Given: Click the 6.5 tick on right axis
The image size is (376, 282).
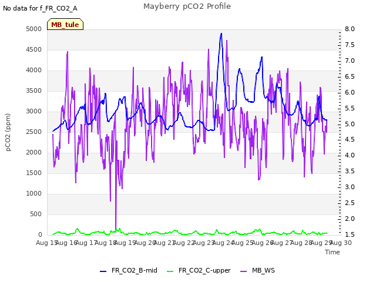Looking at the screenshot, I should [350, 76].
